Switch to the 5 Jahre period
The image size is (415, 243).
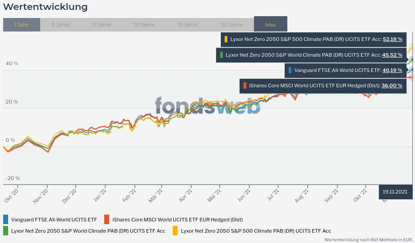click(x=102, y=25)
